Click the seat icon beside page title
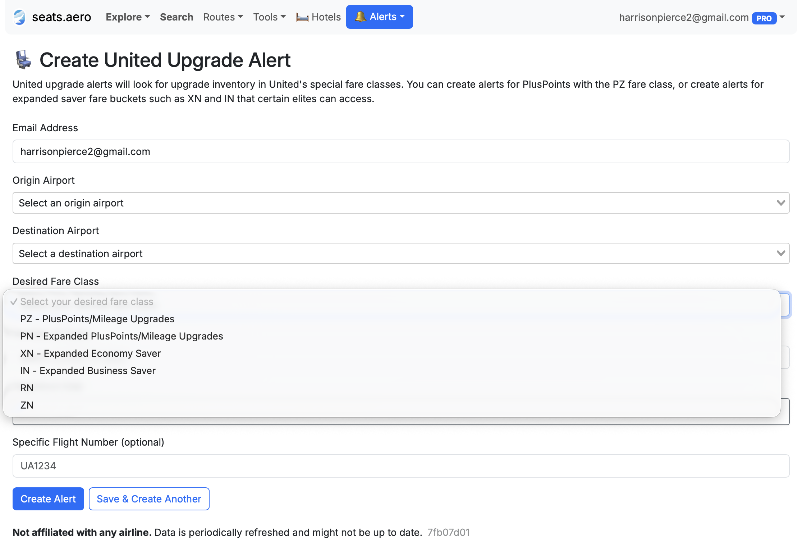Screen dimensions: 798x551 pyautogui.click(x=23, y=60)
